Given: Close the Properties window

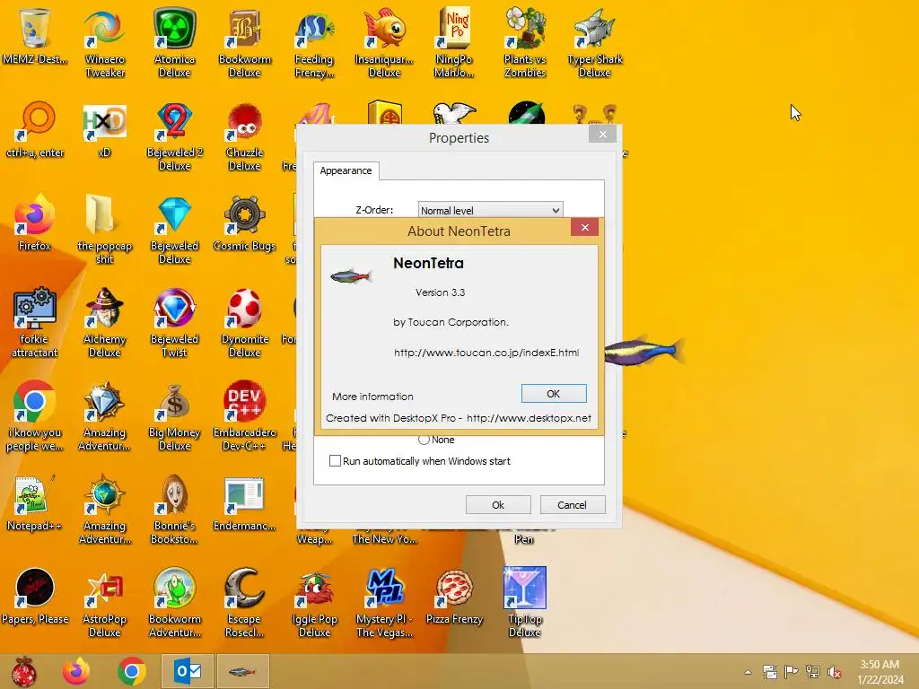Looking at the screenshot, I should 602,135.
